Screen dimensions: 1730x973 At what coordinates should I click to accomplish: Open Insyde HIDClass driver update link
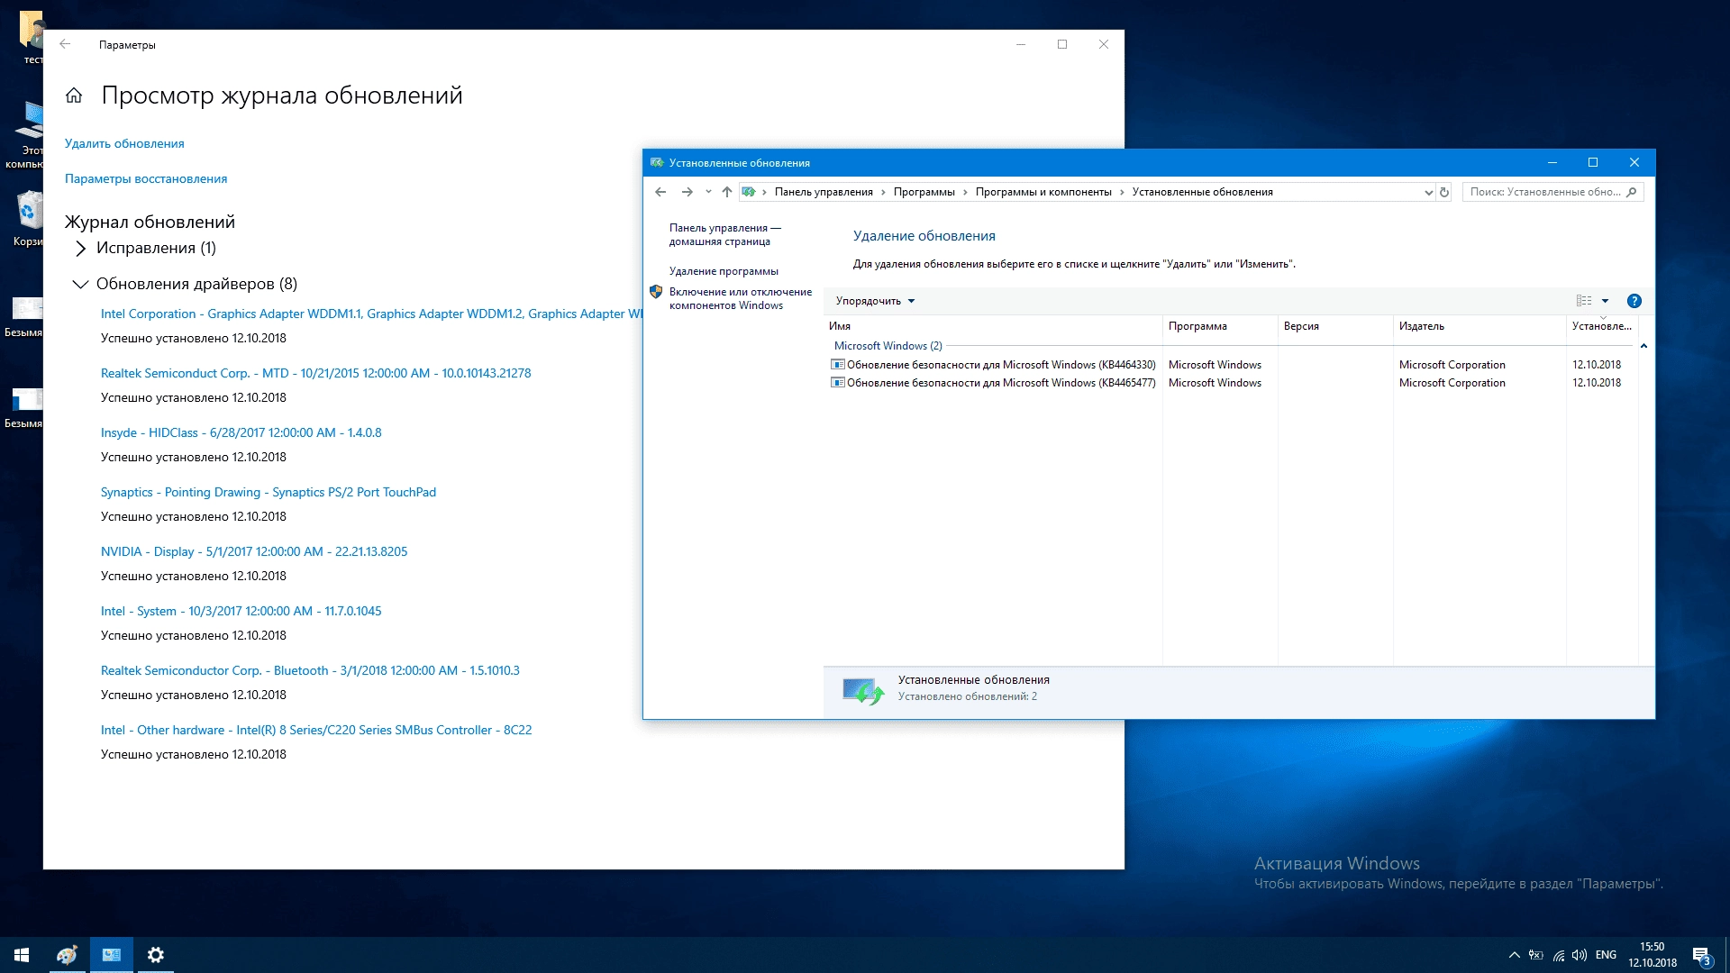pyautogui.click(x=241, y=432)
